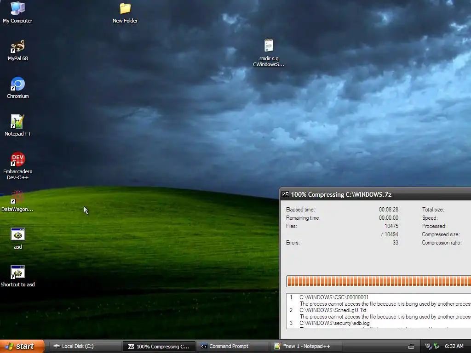Click the second system tray icon
The height and width of the screenshot is (353, 471).
pyautogui.click(x=437, y=347)
